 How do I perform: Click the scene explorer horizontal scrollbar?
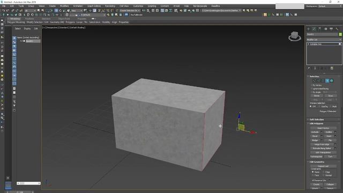point(28,183)
